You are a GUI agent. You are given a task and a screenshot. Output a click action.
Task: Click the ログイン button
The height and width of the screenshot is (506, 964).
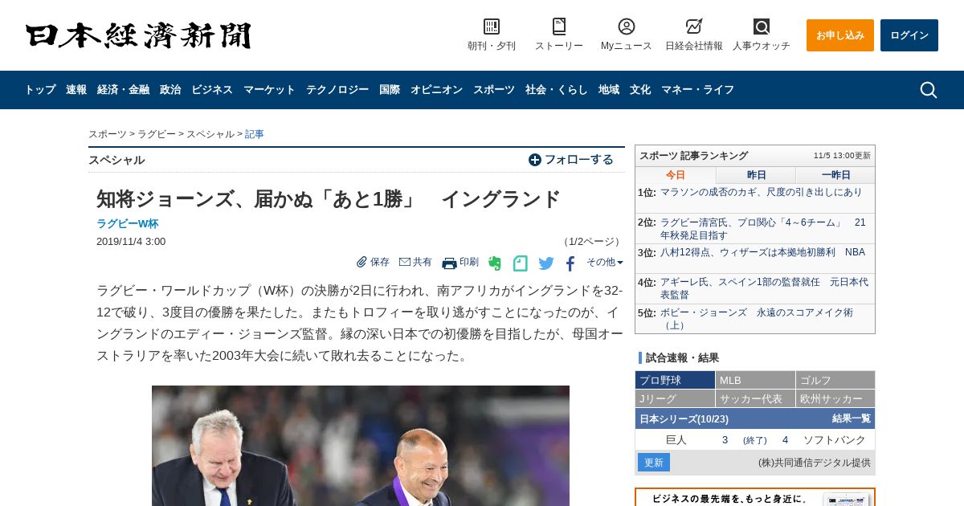[909, 35]
